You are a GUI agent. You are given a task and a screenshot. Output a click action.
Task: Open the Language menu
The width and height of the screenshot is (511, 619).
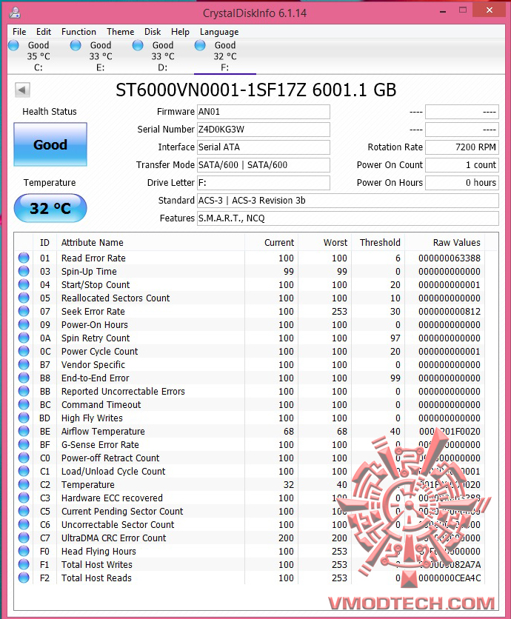pos(219,32)
